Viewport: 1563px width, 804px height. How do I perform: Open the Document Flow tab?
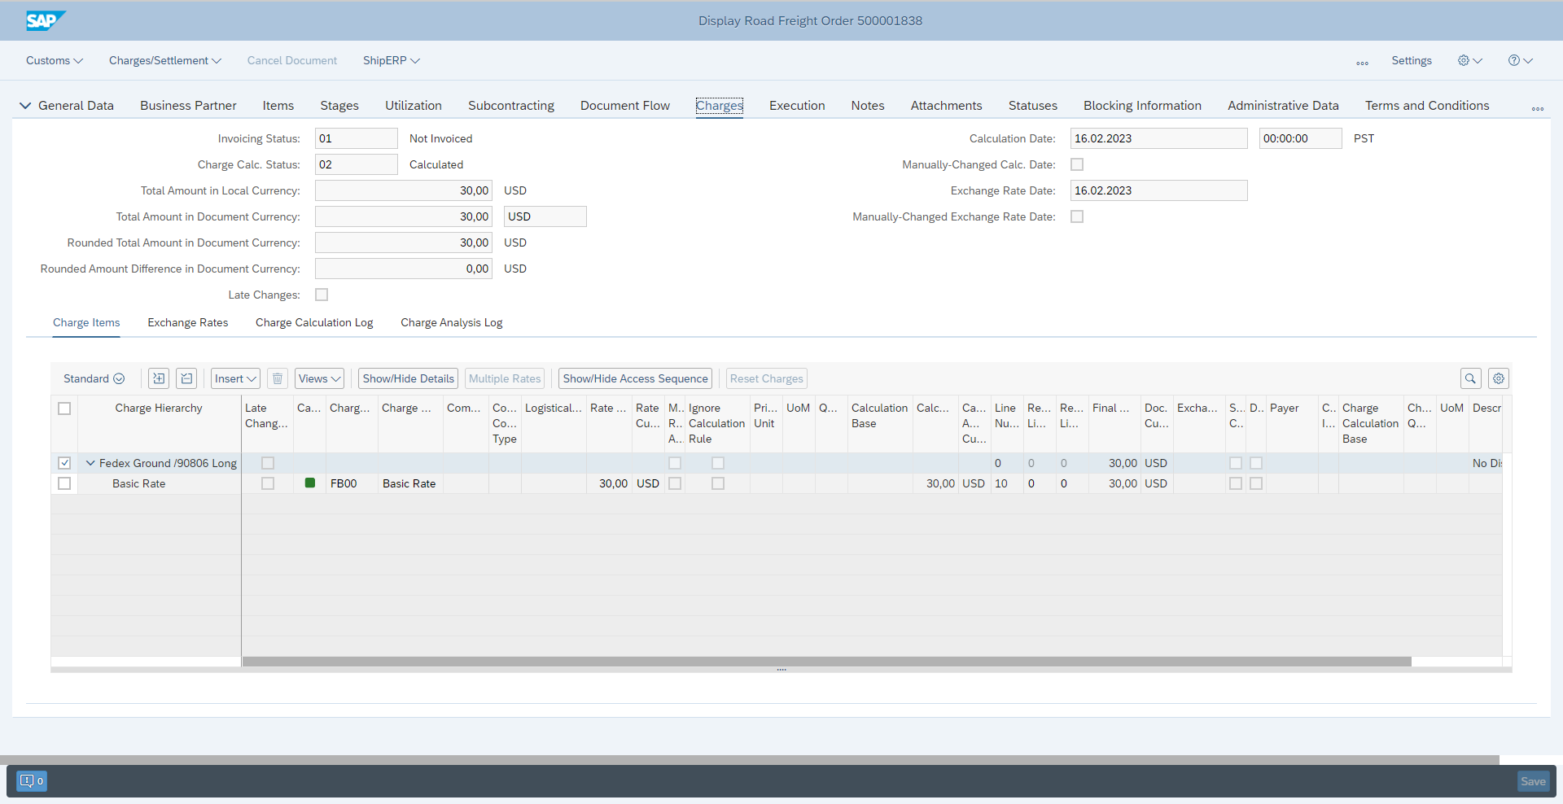point(625,106)
